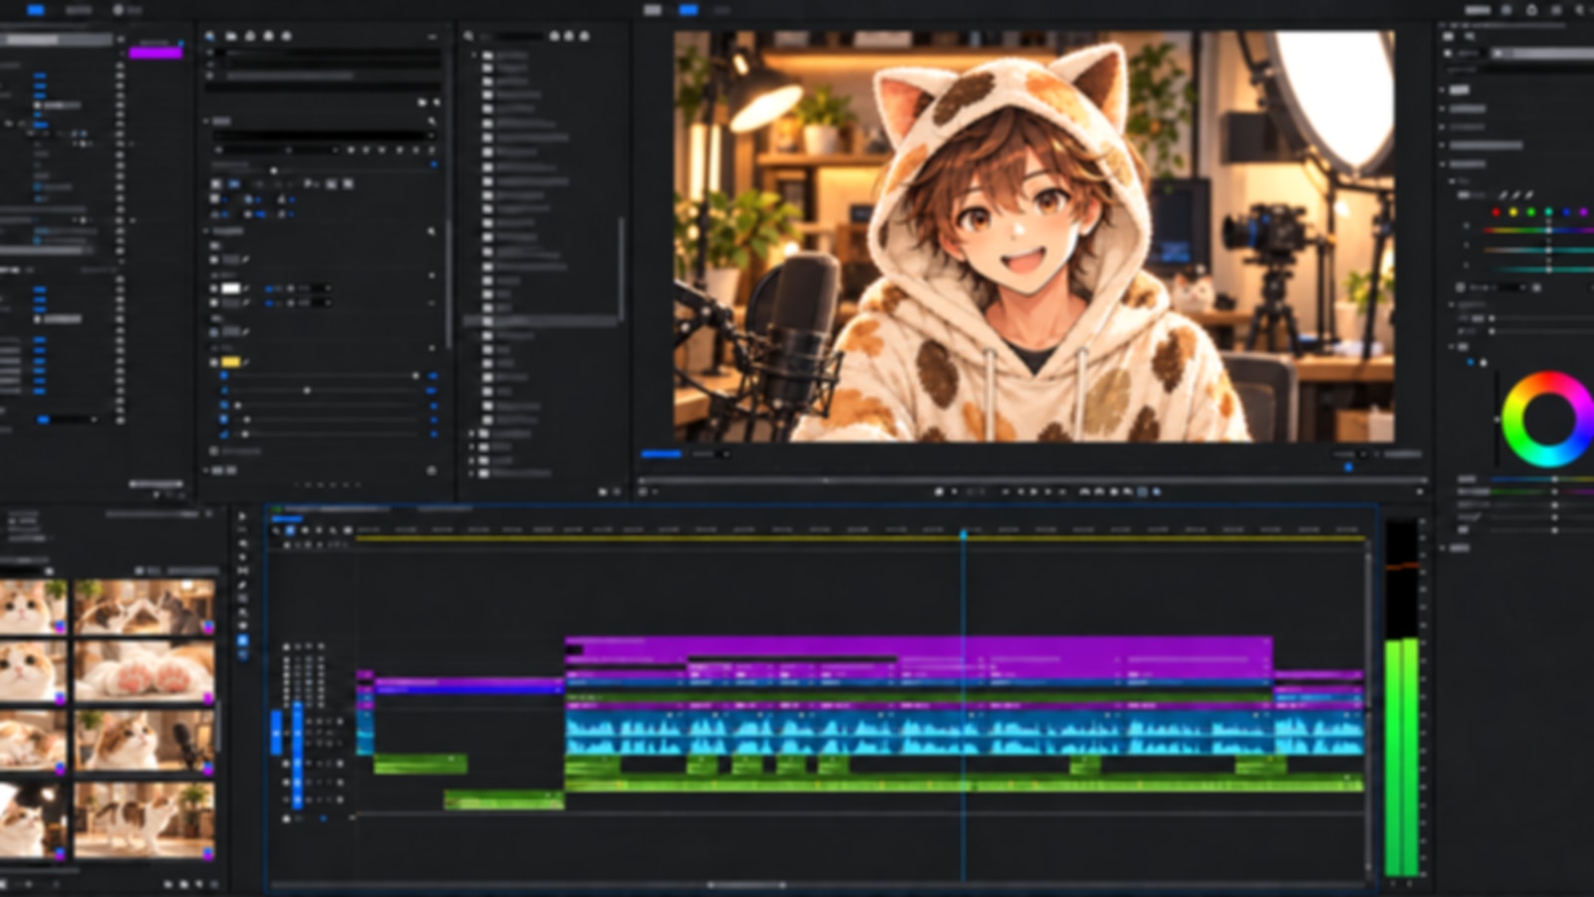Click the yellow work area bar above the tracks
This screenshot has width=1594, height=897.
tap(861, 539)
